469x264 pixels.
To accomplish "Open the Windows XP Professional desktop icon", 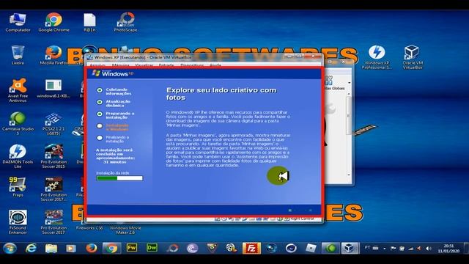I will [377, 57].
